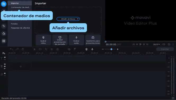Toggle visibility of the video track
Screen dimensions: 176x100
[x=5, y=64]
